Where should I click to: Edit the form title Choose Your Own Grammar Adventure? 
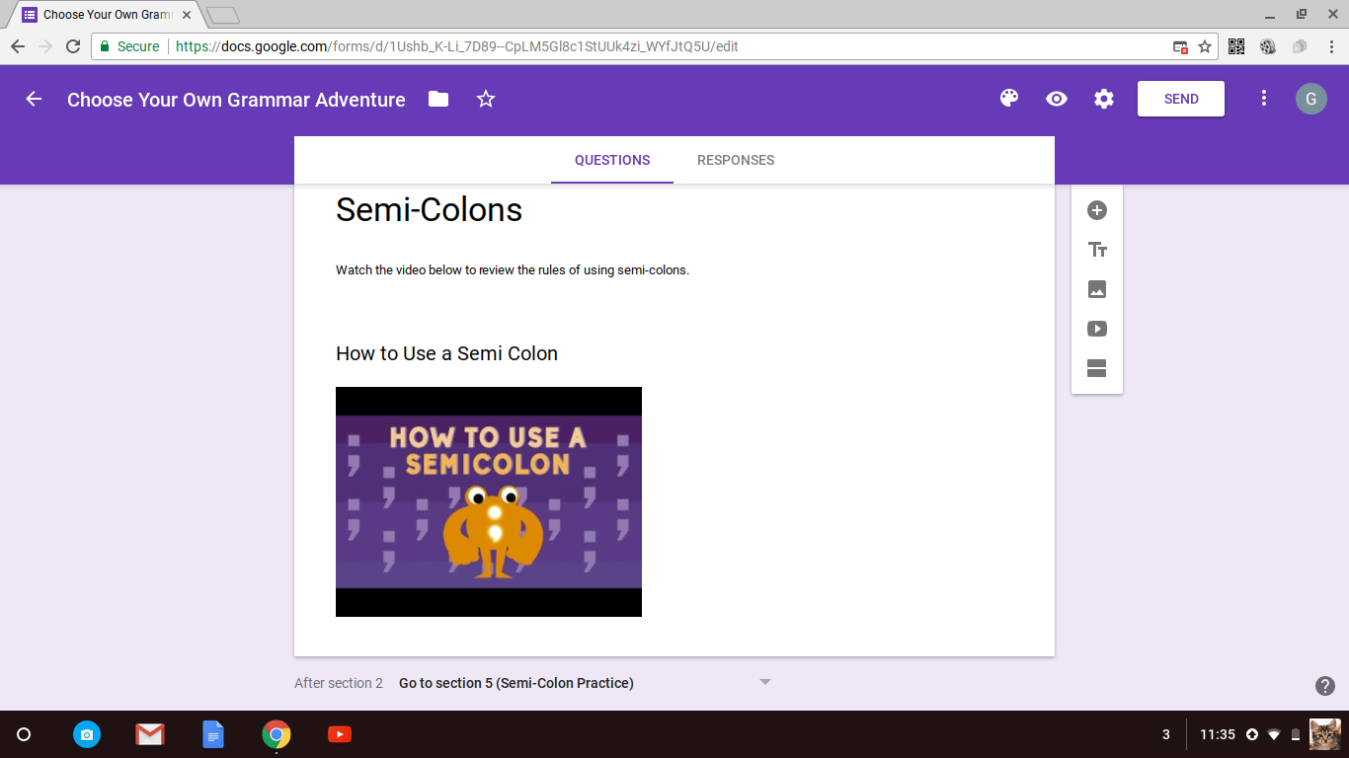[x=236, y=100]
